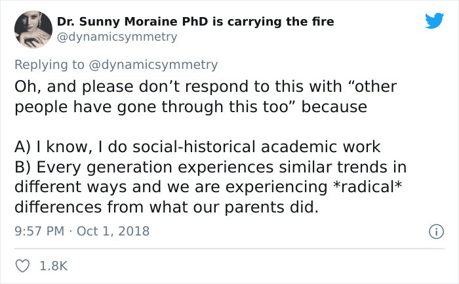Image resolution: width=459 pixels, height=284 pixels.
Task: Click the 9:57 PM timestamp
Action: 39,231
